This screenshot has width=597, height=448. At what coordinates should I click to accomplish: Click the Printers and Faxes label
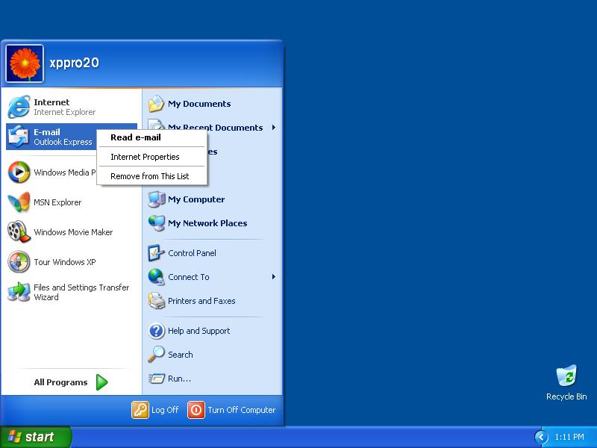(x=201, y=301)
